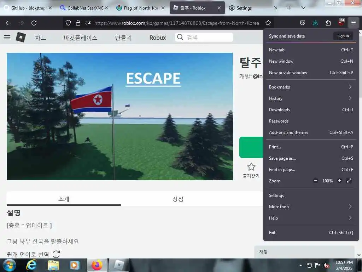Open the 만들기 link
362x272 pixels.
click(123, 38)
